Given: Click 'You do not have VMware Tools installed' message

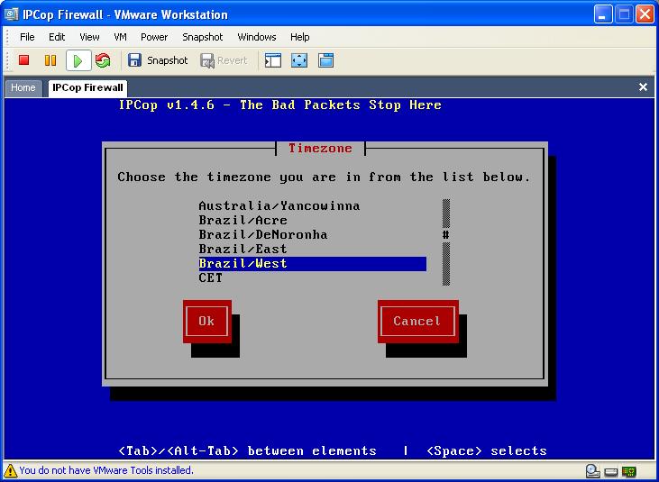Looking at the screenshot, I should coord(106,470).
